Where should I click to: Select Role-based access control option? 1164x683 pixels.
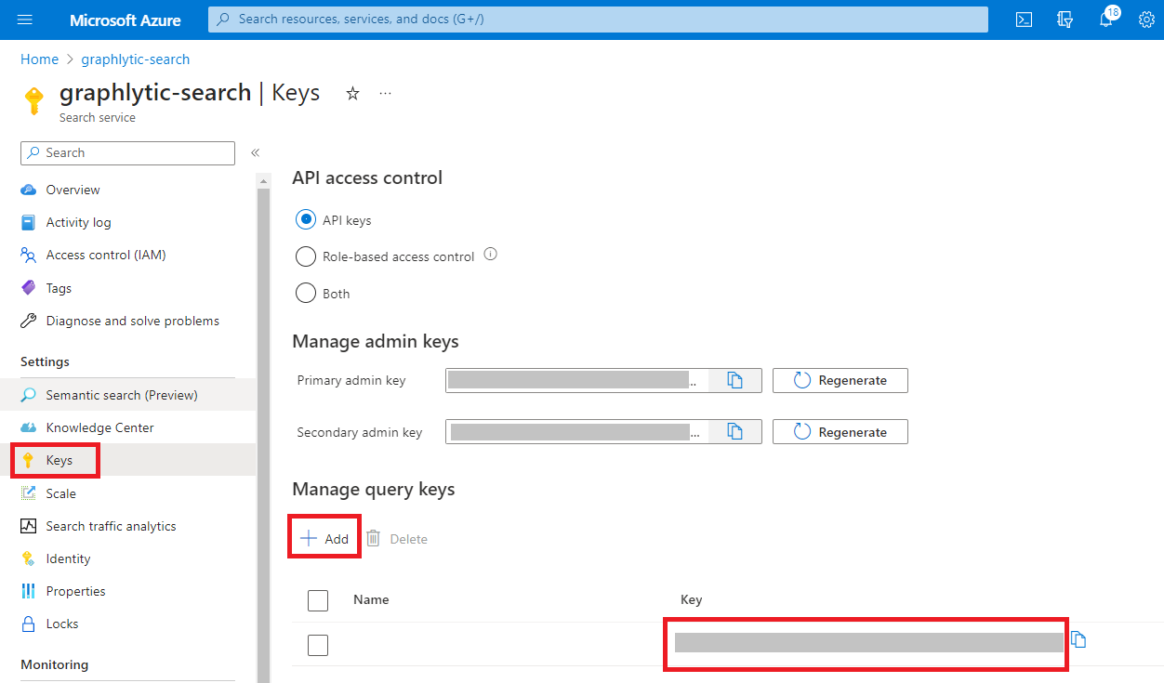(305, 256)
